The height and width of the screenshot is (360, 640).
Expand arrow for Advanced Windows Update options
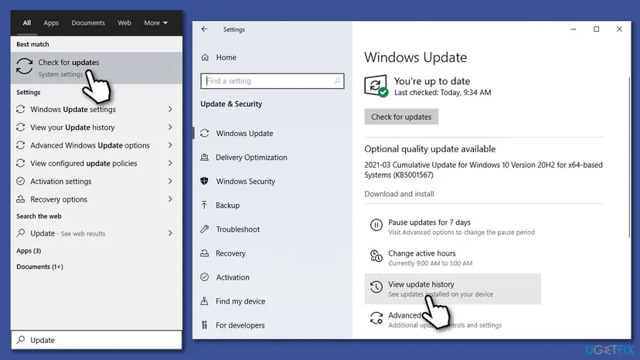[170, 145]
